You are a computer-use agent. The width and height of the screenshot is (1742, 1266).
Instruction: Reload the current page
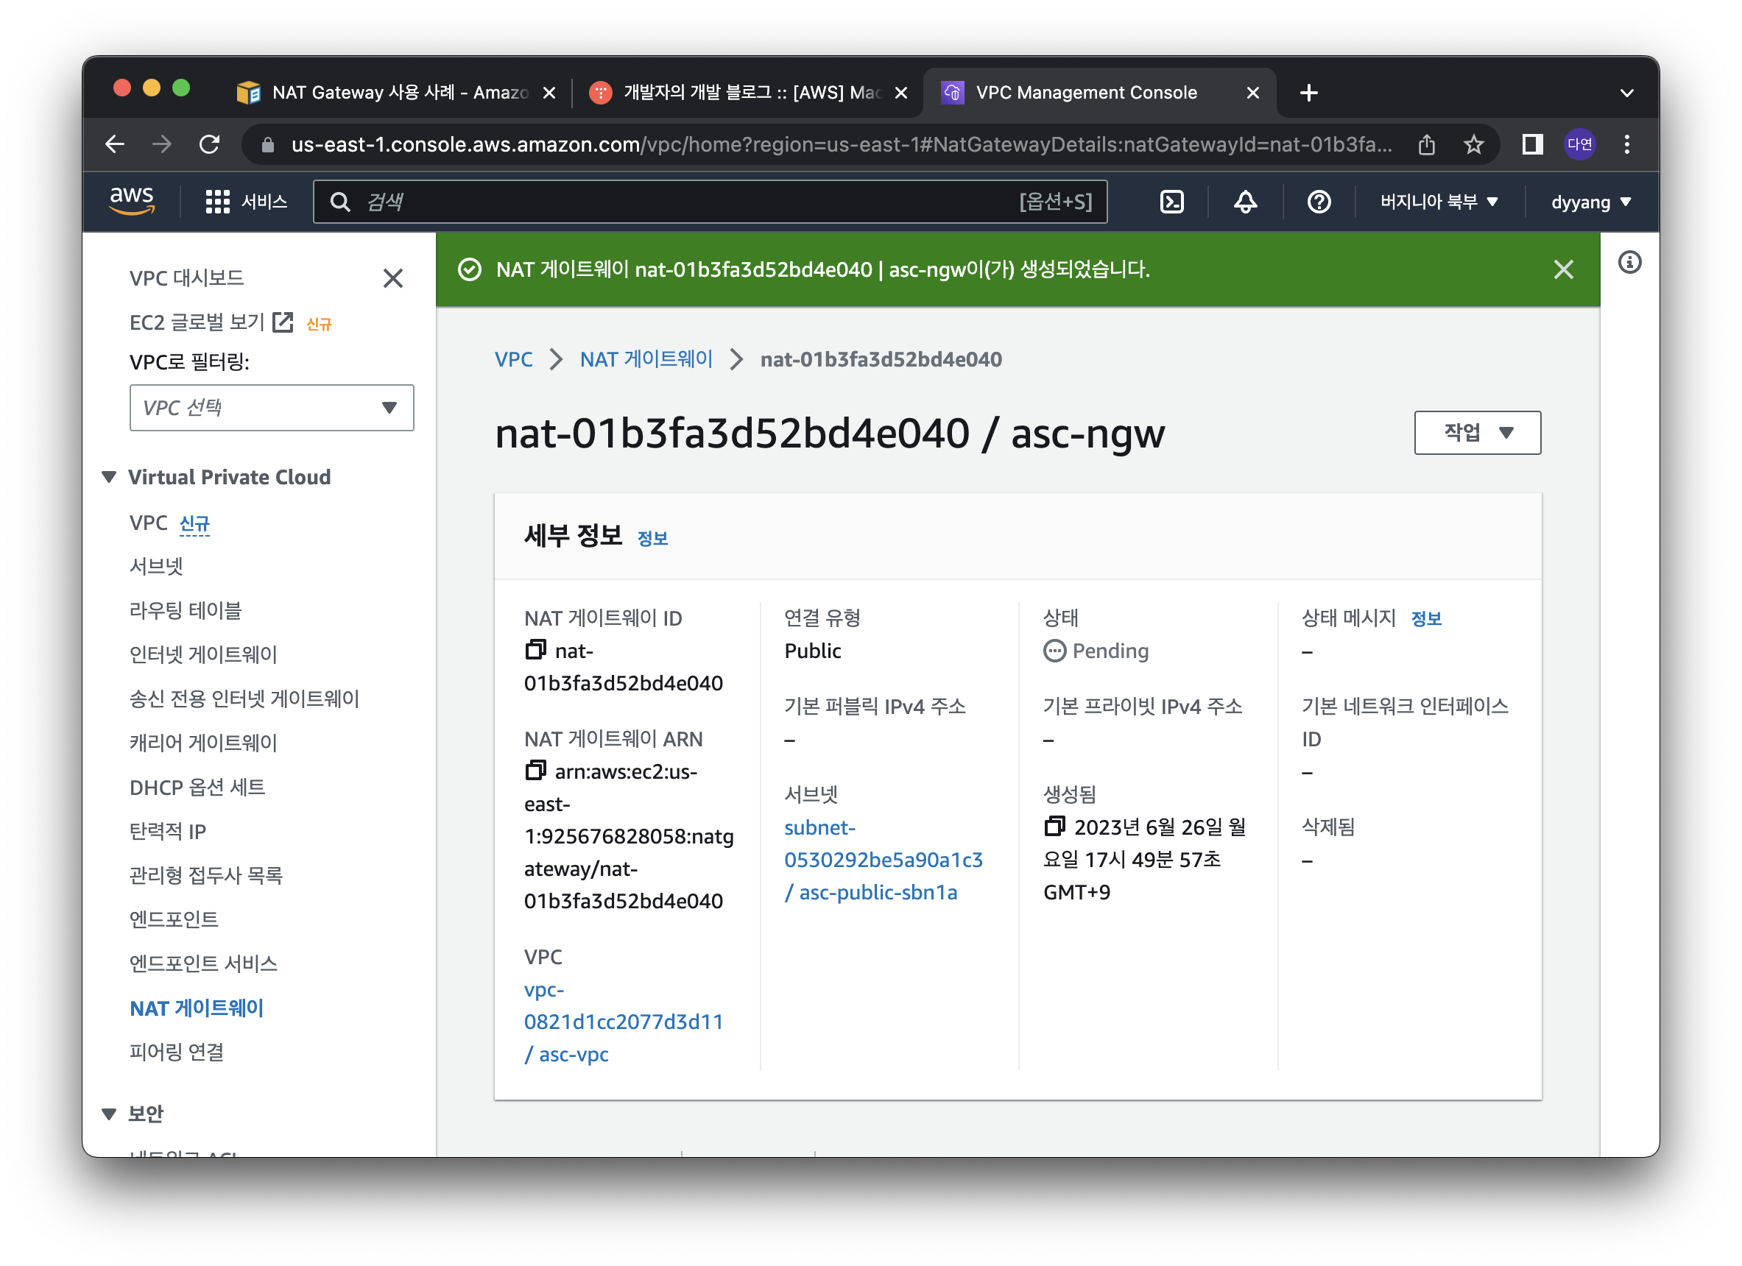pyautogui.click(x=209, y=144)
